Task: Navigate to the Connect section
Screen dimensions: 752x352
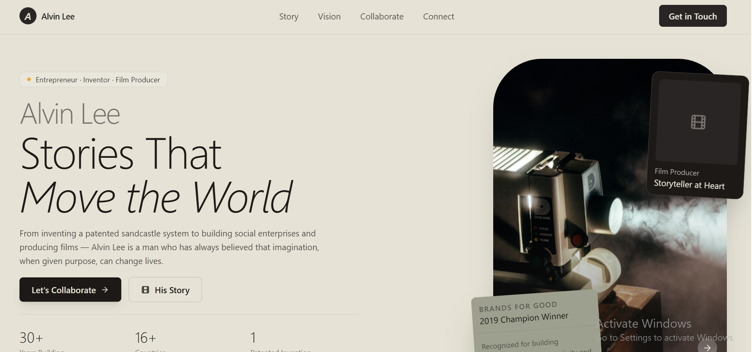Action: point(438,17)
